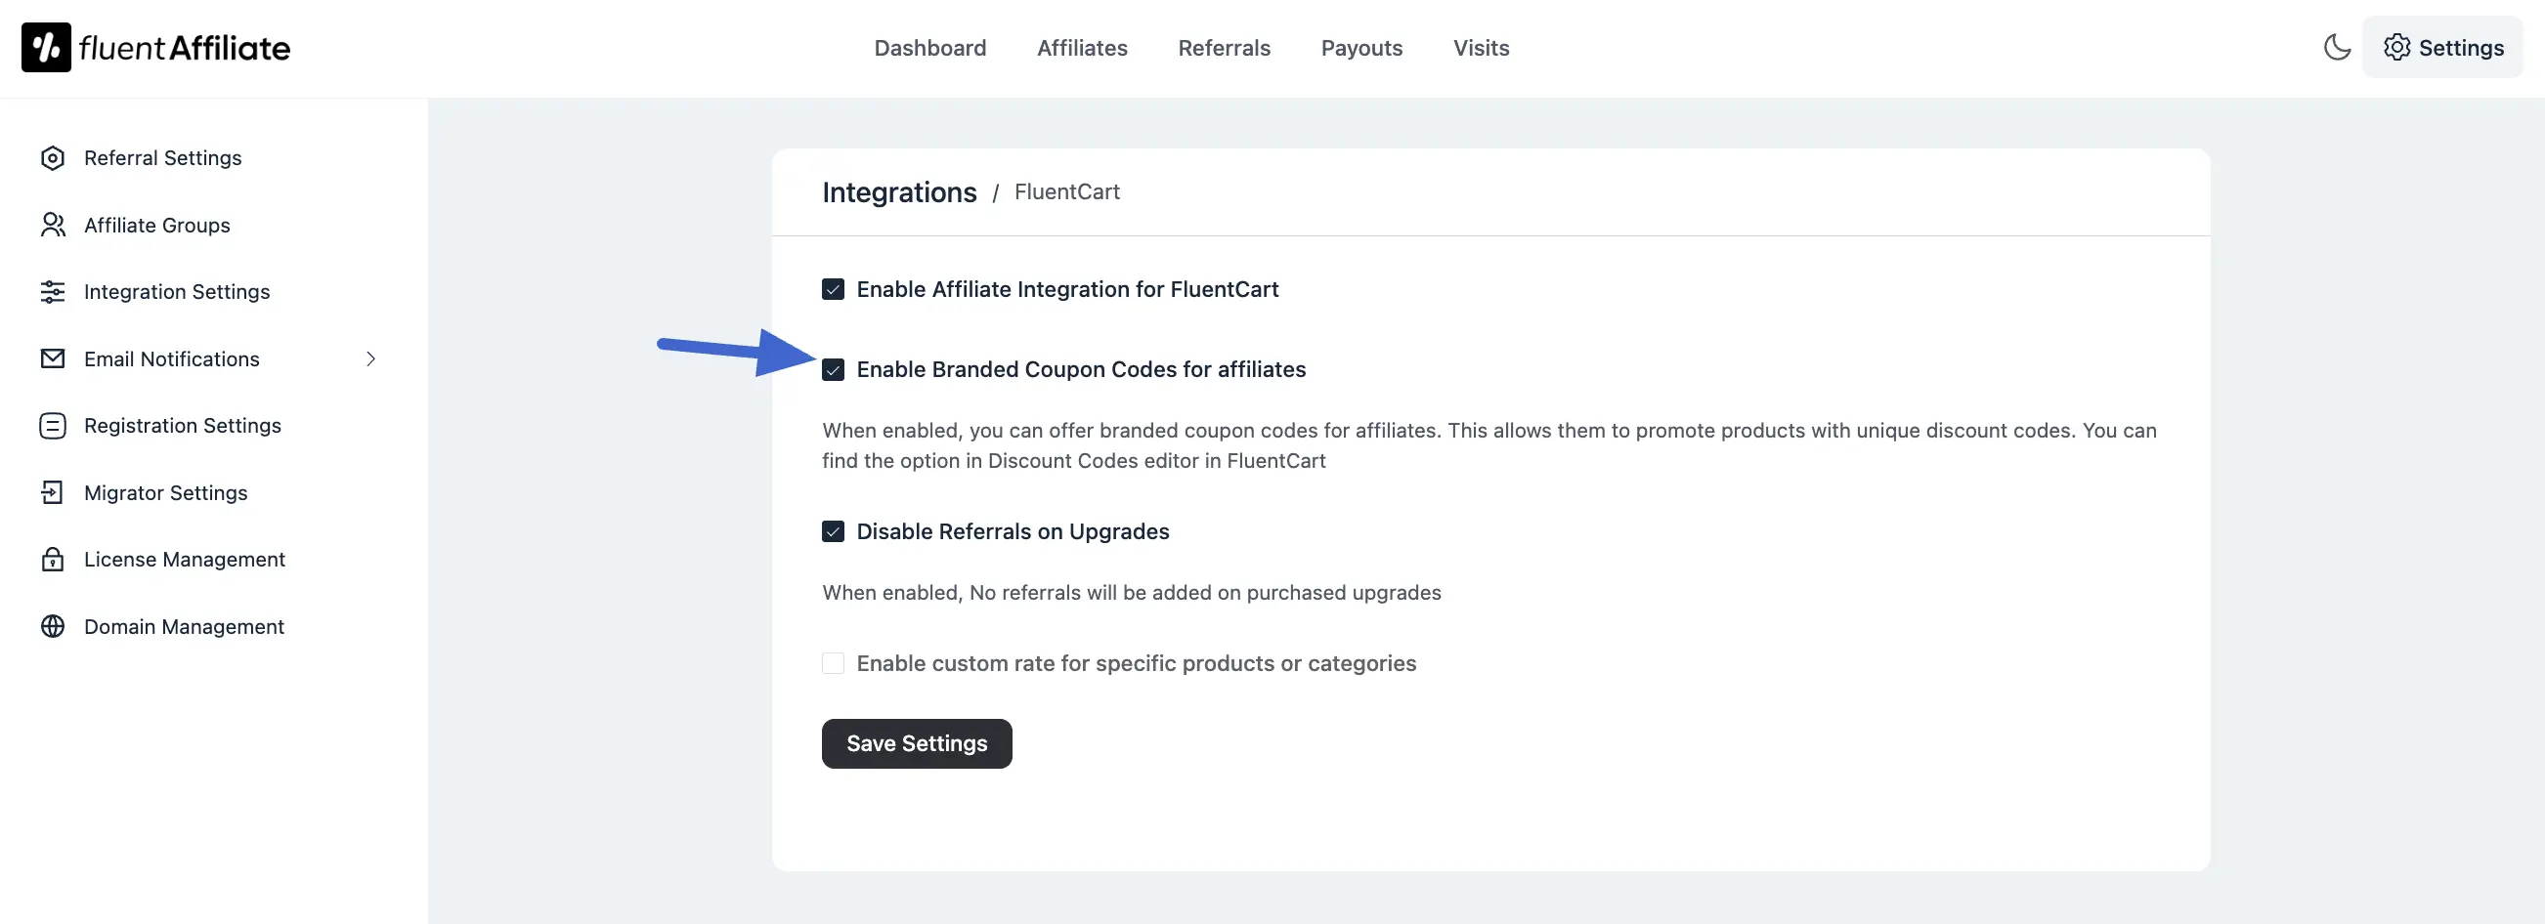Expand the Email Notifications submenu chevron
This screenshot has height=924, width=2545.
tap(371, 359)
